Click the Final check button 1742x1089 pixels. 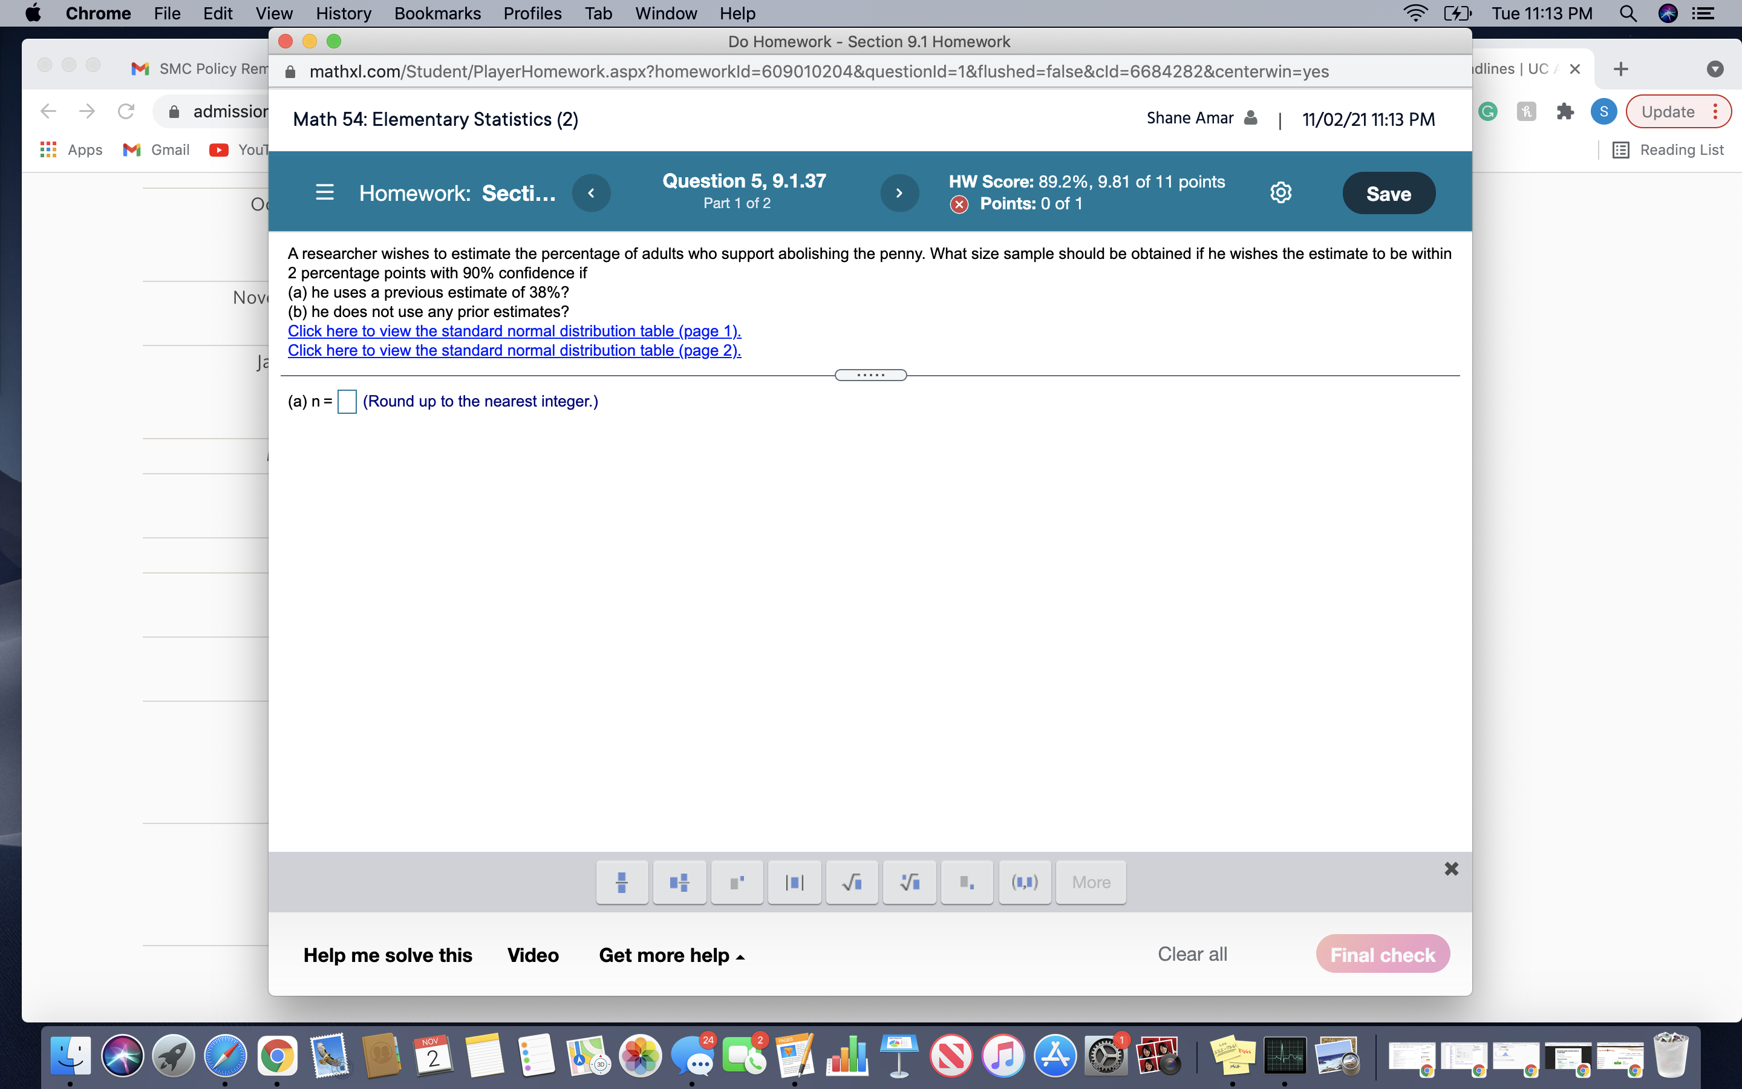(1382, 953)
